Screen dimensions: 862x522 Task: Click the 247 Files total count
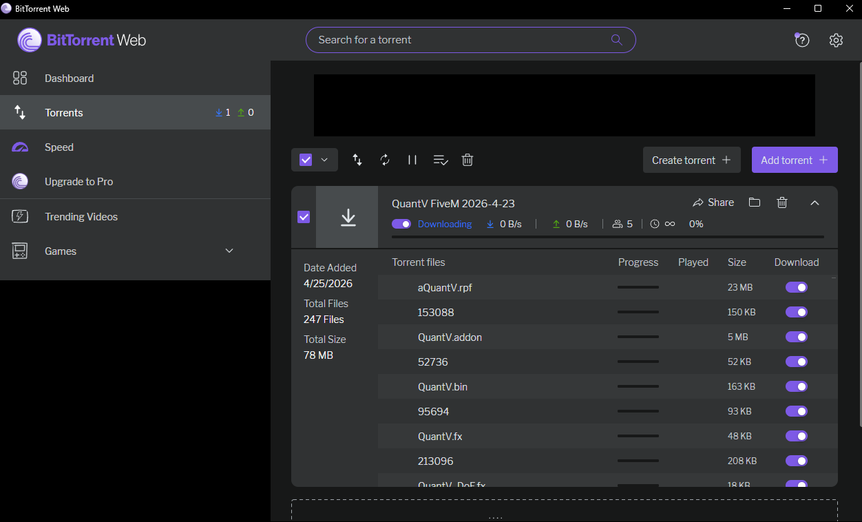pyautogui.click(x=324, y=320)
